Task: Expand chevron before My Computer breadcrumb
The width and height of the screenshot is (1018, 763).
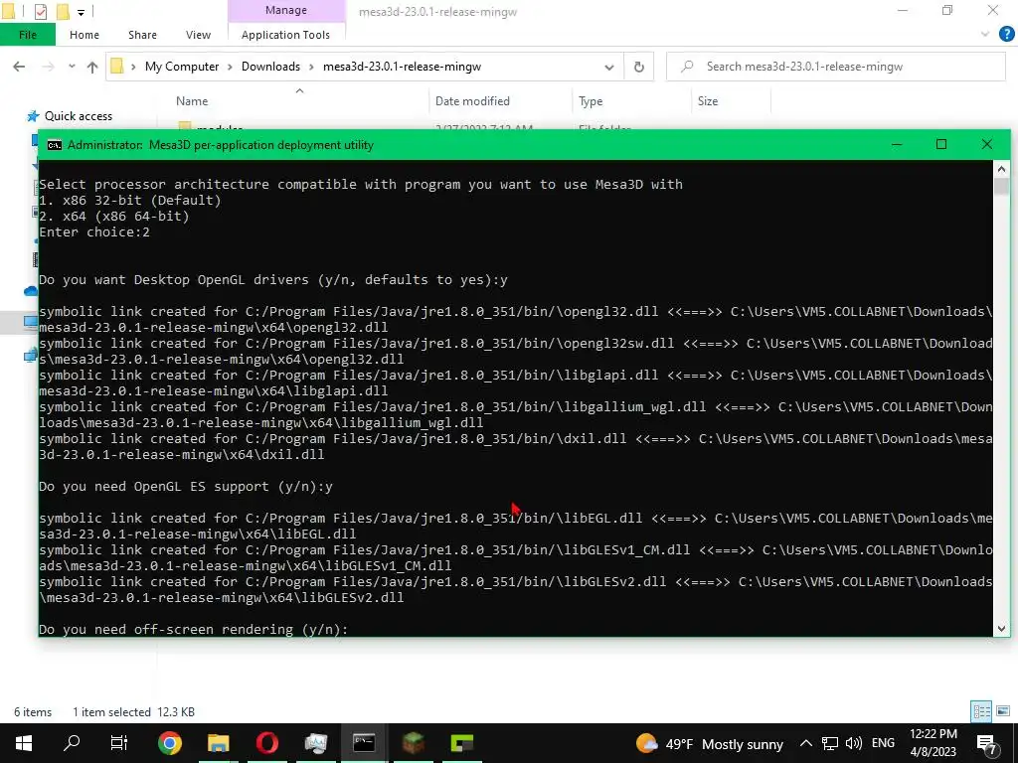Action: pyautogui.click(x=133, y=67)
